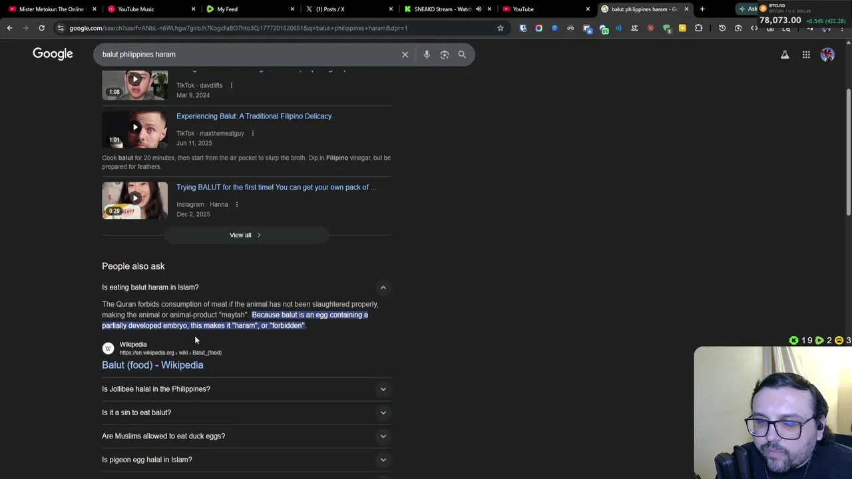Screen dimensions: 852x479
Task: Open 'Experiencing Balut: A Traditional Filipino Delicacy'
Action: [x=254, y=116]
